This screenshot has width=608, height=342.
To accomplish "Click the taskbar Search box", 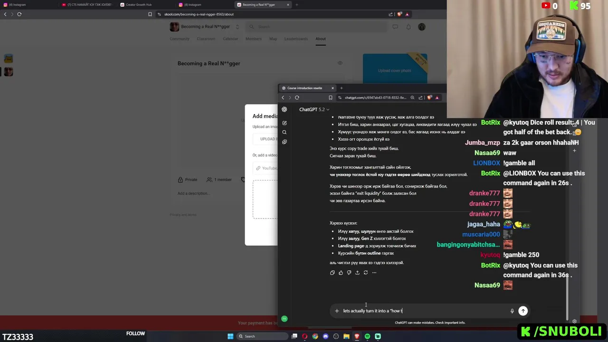I will tap(262, 336).
